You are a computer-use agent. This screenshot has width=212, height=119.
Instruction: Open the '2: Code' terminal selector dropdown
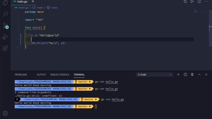click(x=154, y=75)
